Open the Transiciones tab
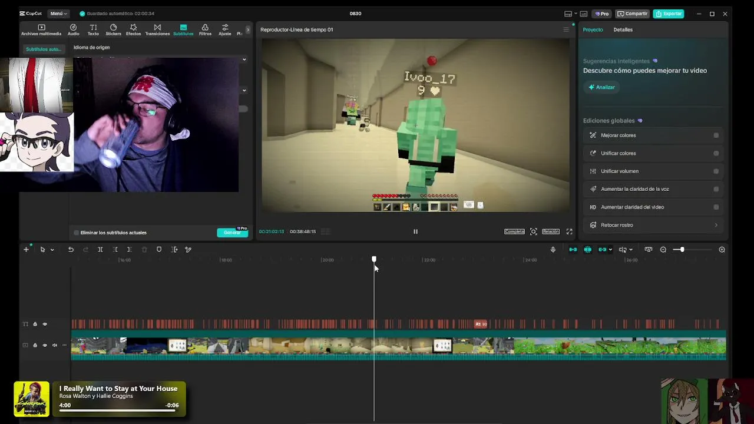The width and height of the screenshot is (754, 424). [x=157, y=30]
